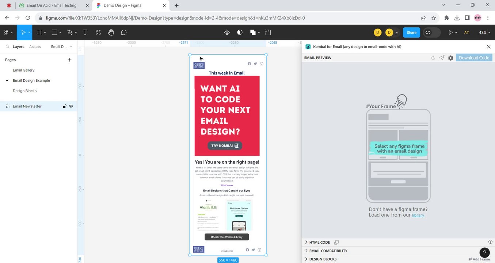Screen dimensions: 495x263
Task: Click the send test email paper-plane icon
Action: [442, 58]
